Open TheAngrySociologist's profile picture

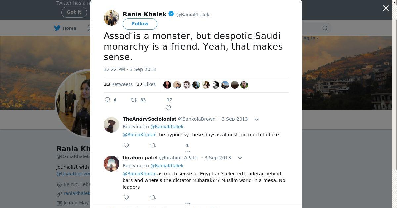[x=111, y=125]
